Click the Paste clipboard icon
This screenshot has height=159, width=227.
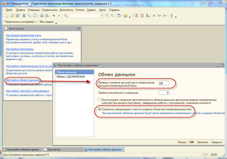(35, 15)
